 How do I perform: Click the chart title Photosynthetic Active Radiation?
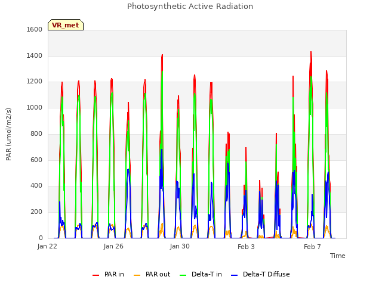(x=190, y=7)
